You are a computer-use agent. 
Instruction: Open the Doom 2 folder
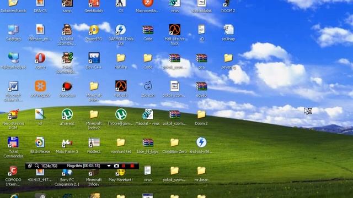point(201,114)
